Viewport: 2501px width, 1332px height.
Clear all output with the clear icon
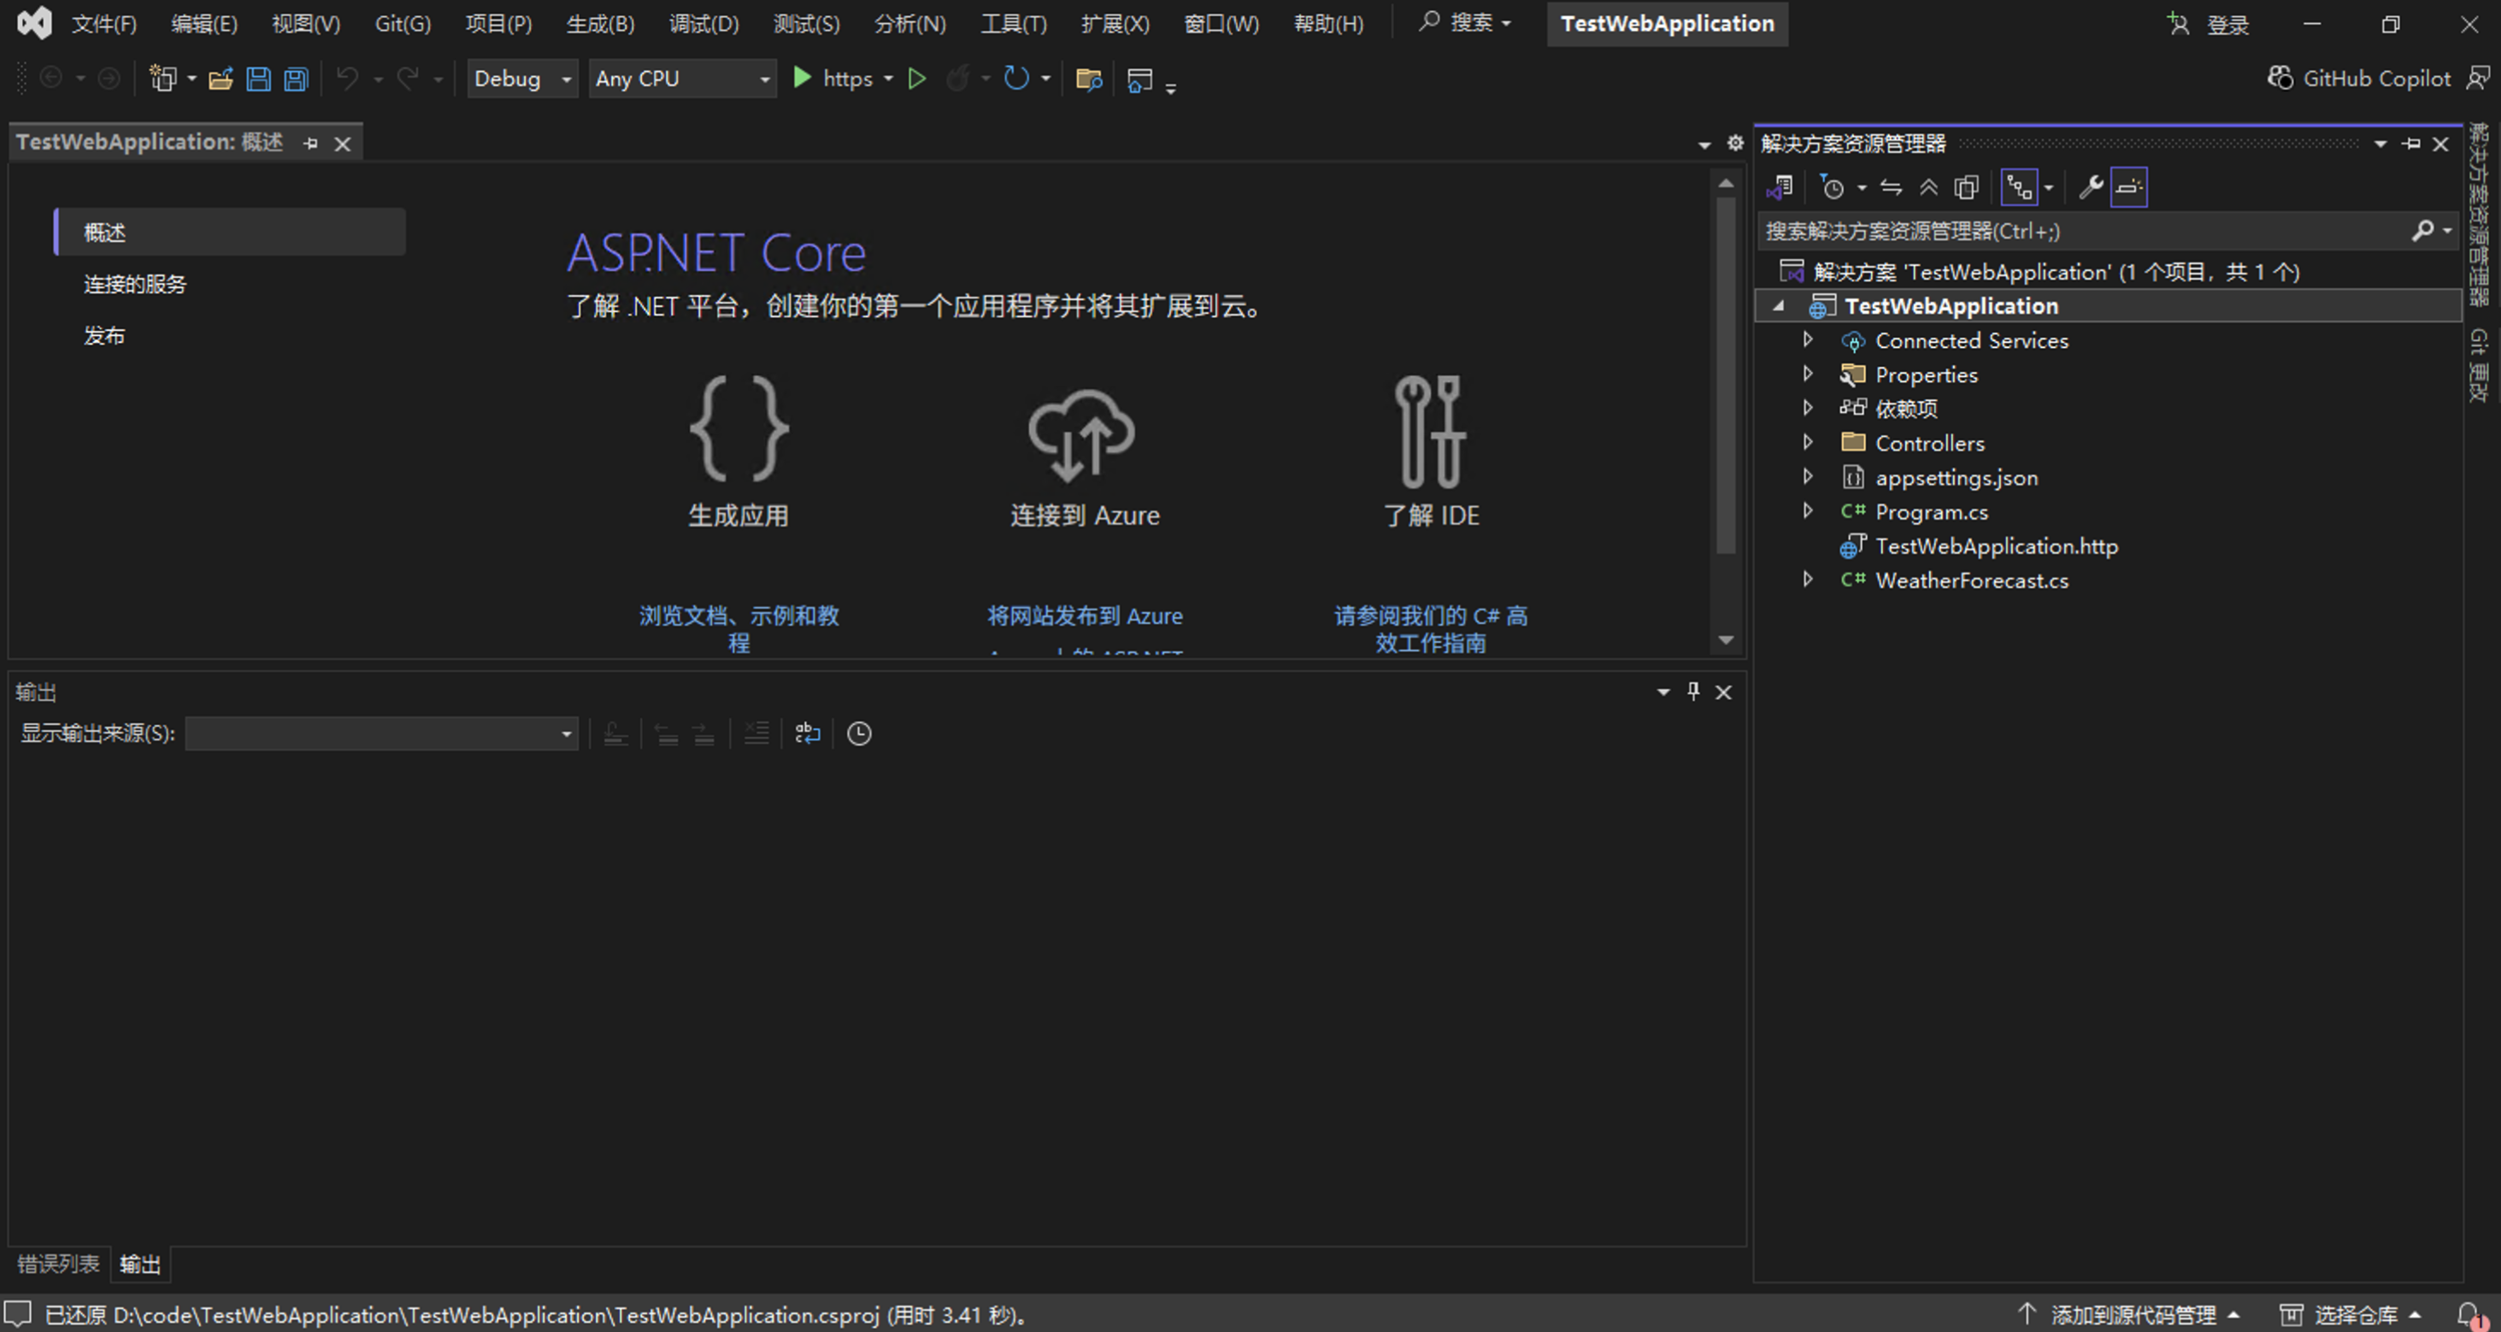[757, 734]
